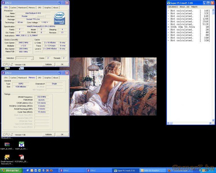216x173 pixels.
Task: Open Mainboard tab in lower CPU-Z window
Action: [22, 78]
